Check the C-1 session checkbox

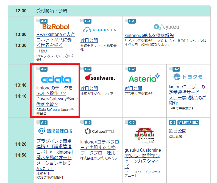(x=126, y=21)
